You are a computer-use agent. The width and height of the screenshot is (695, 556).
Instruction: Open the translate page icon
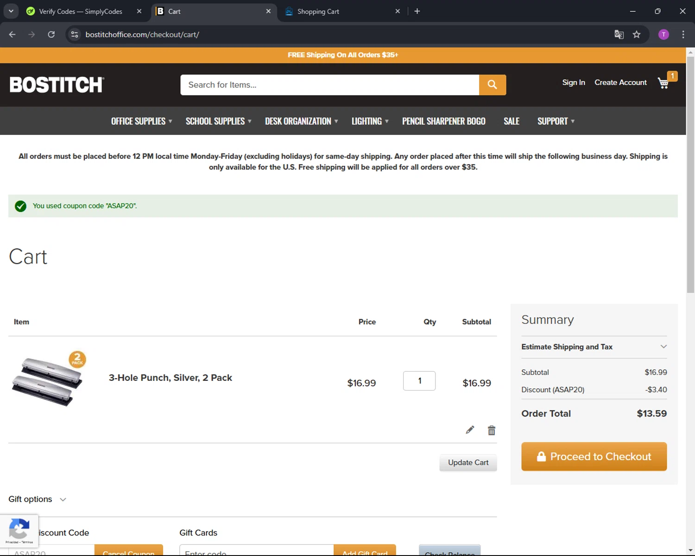tap(619, 34)
